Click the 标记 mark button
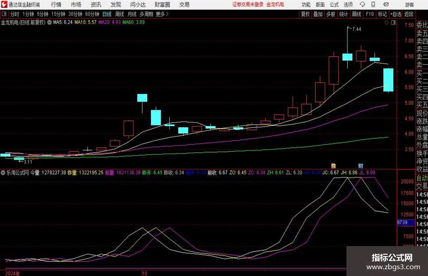This screenshot has height=276, width=428. [x=382, y=14]
